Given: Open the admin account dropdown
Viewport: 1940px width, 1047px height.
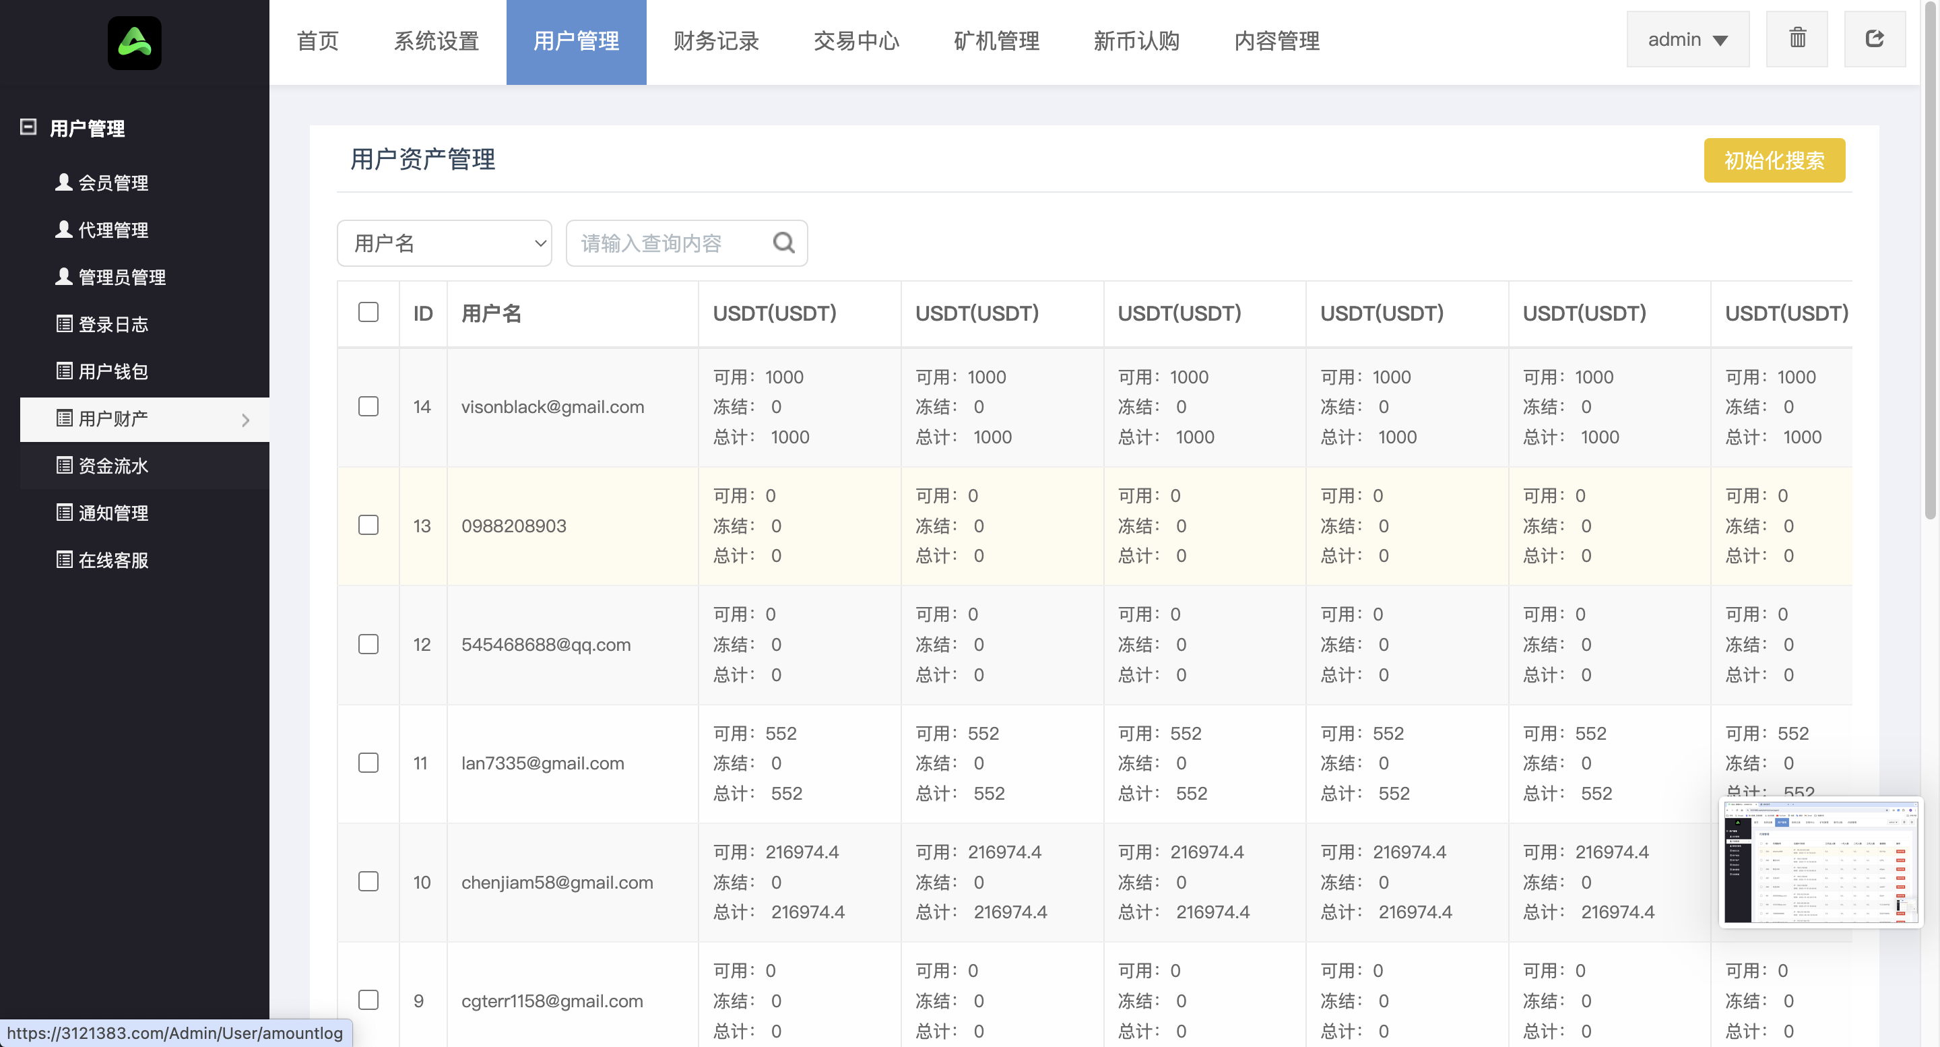Looking at the screenshot, I should (1687, 38).
